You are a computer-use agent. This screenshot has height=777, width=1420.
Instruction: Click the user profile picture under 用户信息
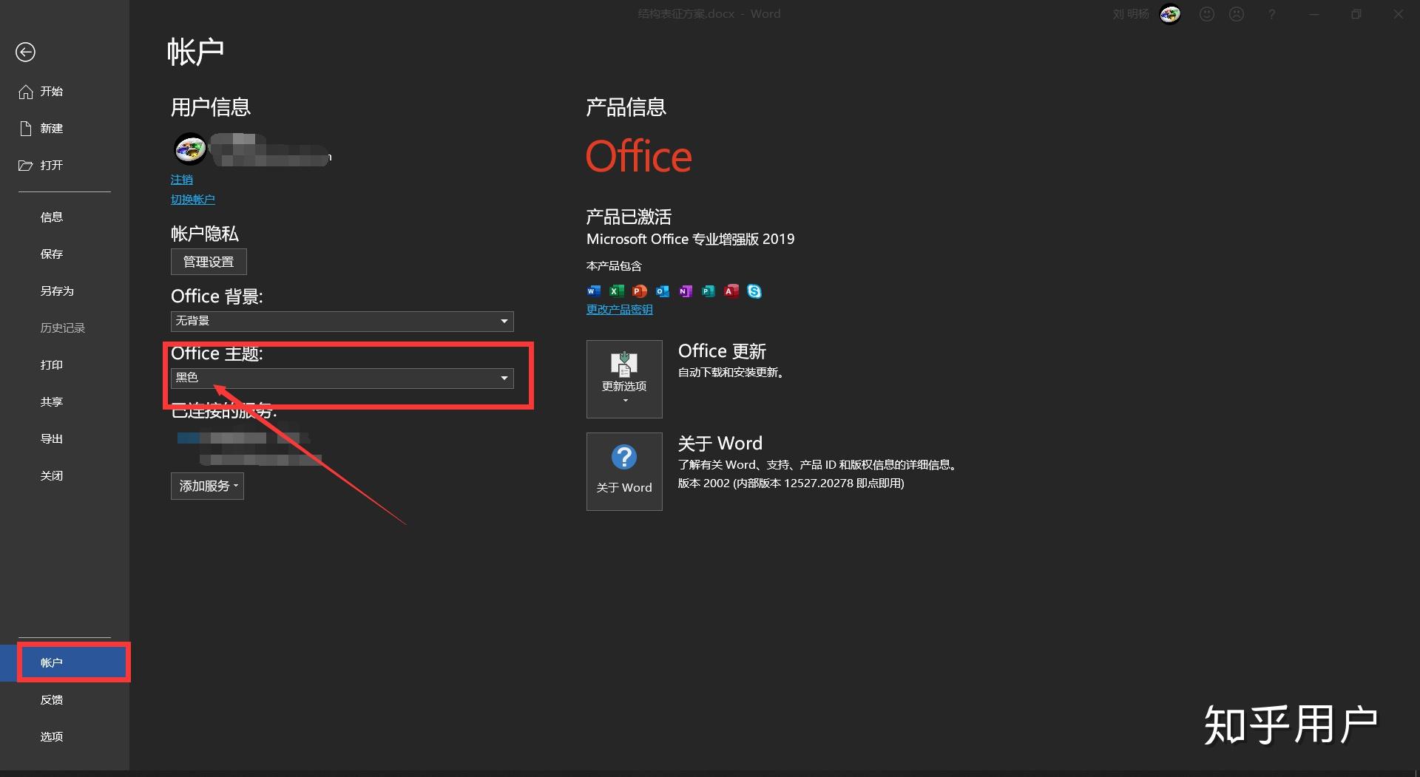[190, 149]
